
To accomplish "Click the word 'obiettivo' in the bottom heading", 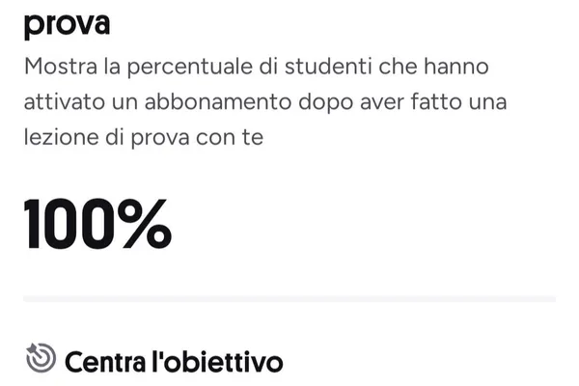I will [223, 362].
